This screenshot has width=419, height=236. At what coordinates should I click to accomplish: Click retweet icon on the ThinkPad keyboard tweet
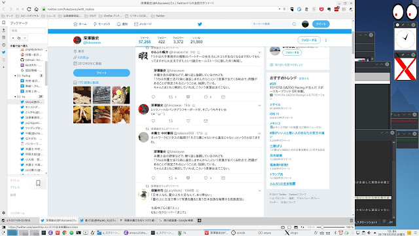pyautogui.click(x=171, y=121)
